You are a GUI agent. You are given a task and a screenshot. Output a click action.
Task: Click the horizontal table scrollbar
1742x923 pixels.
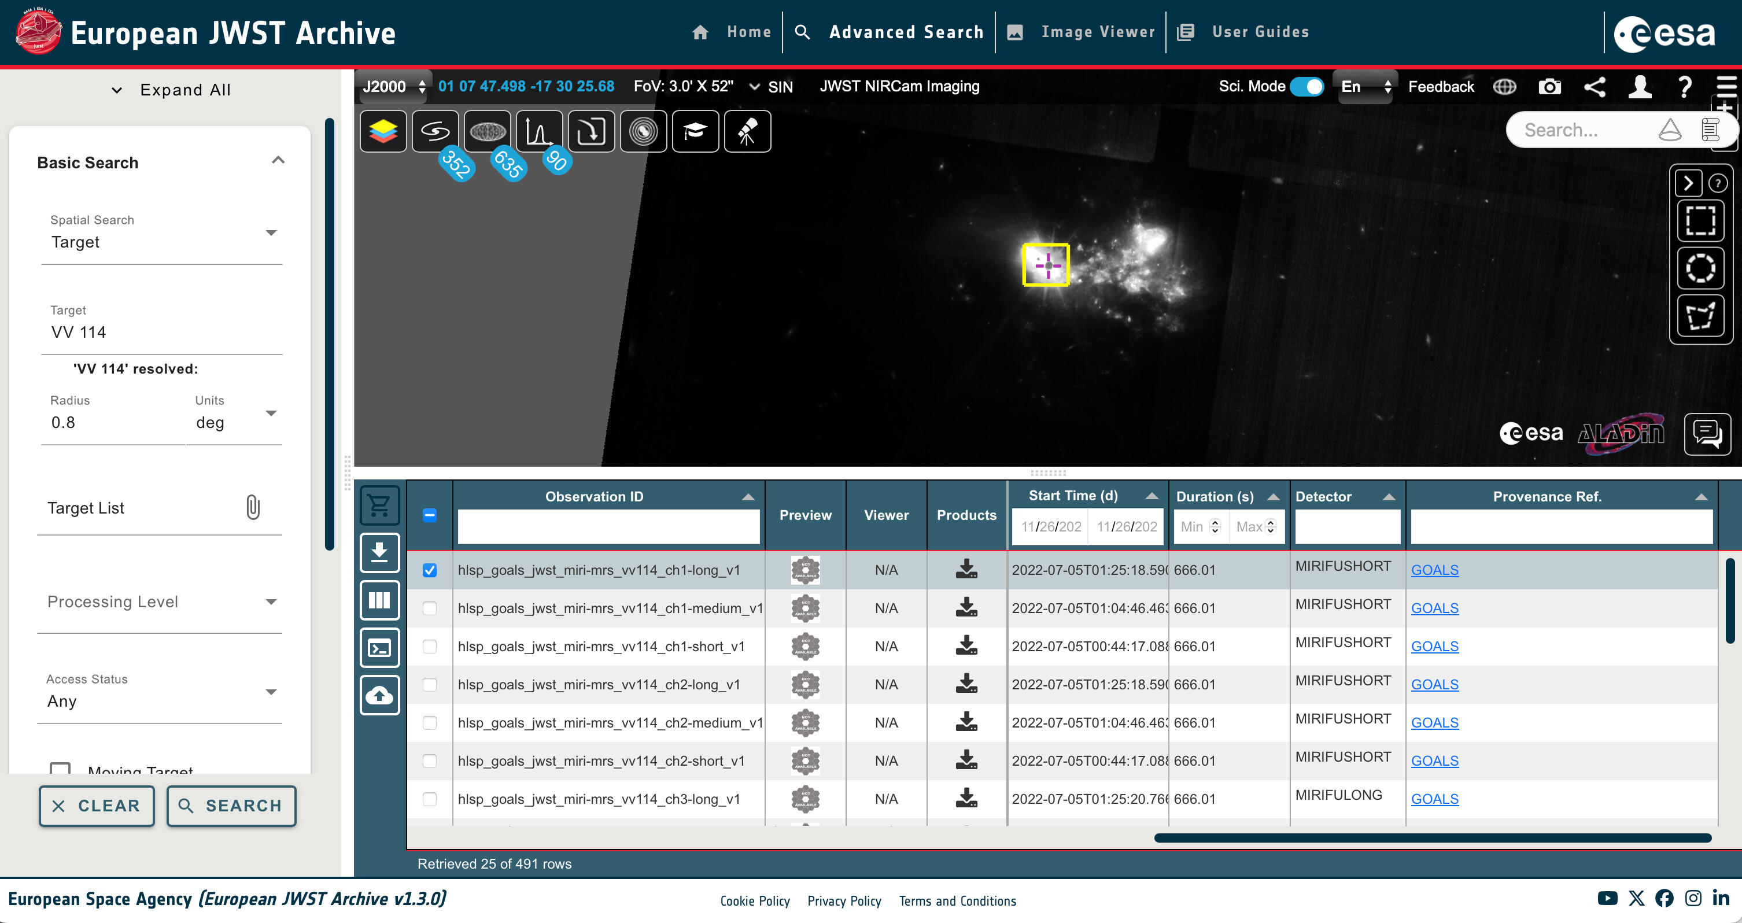[1432, 838]
